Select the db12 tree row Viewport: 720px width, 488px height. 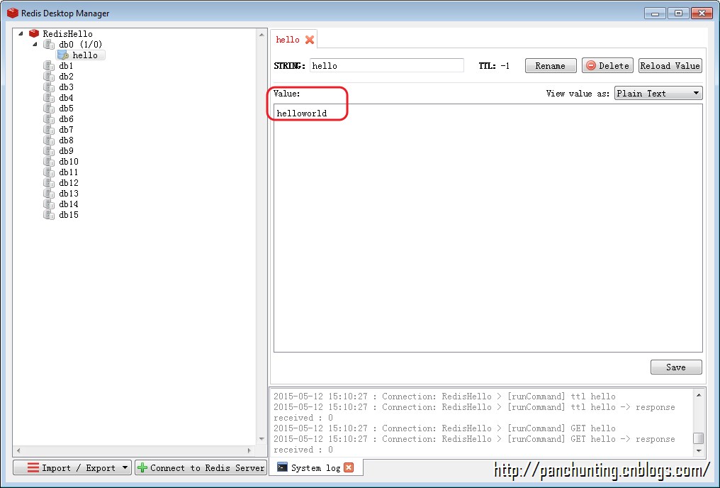(x=69, y=182)
